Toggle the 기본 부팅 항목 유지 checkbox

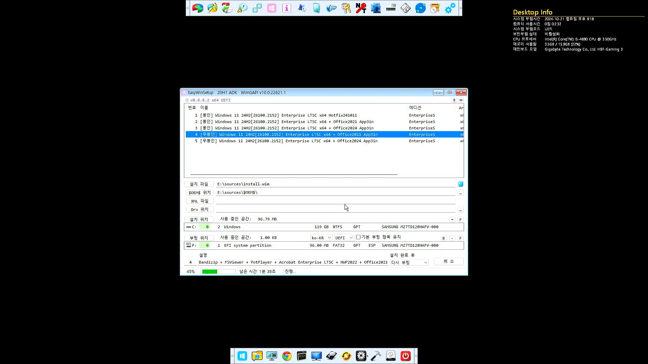[358, 237]
